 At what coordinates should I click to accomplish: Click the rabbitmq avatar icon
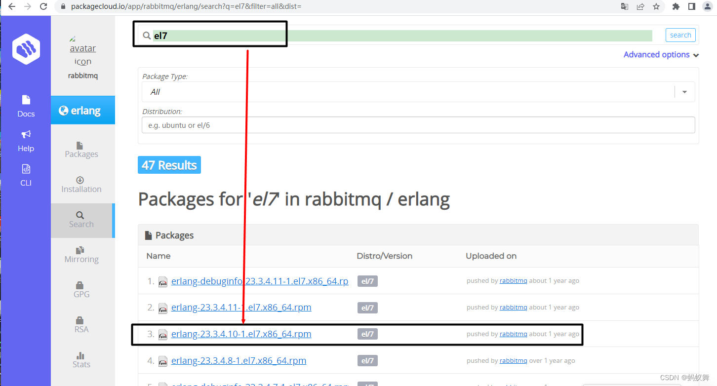point(82,51)
